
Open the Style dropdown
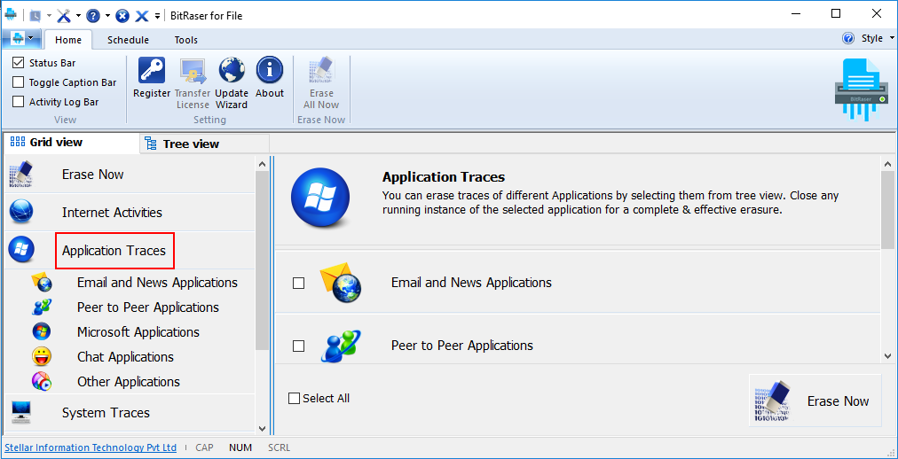pyautogui.click(x=877, y=38)
